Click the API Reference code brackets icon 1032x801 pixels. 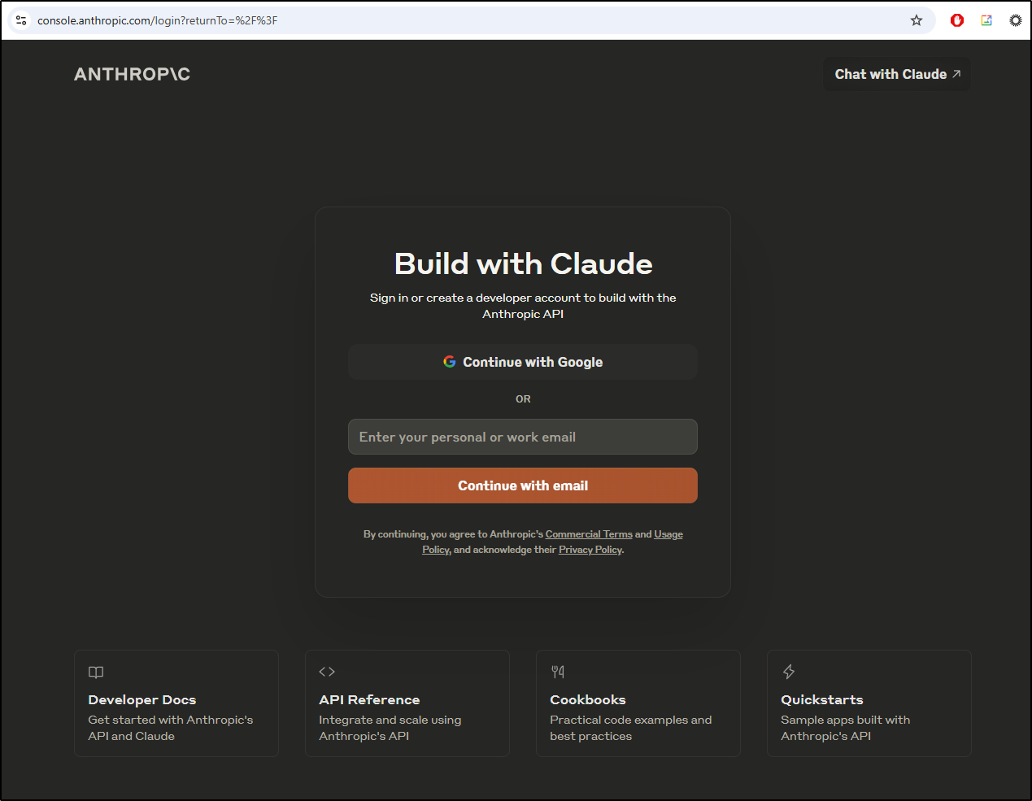point(327,672)
